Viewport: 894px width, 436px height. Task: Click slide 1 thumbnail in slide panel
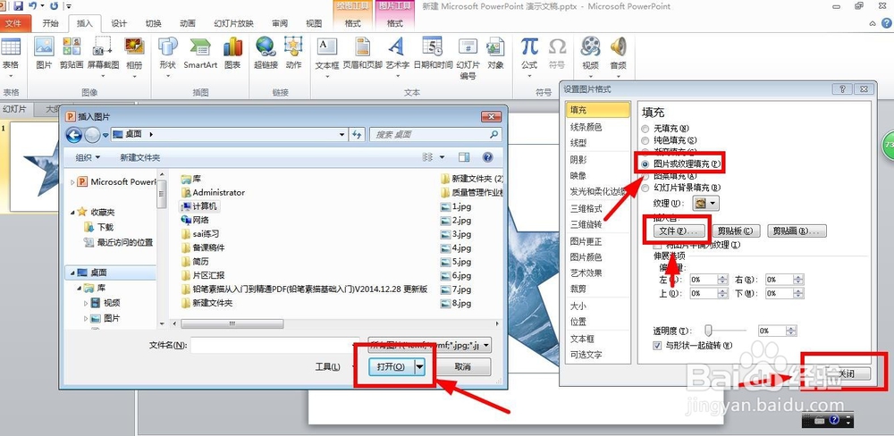coord(36,167)
